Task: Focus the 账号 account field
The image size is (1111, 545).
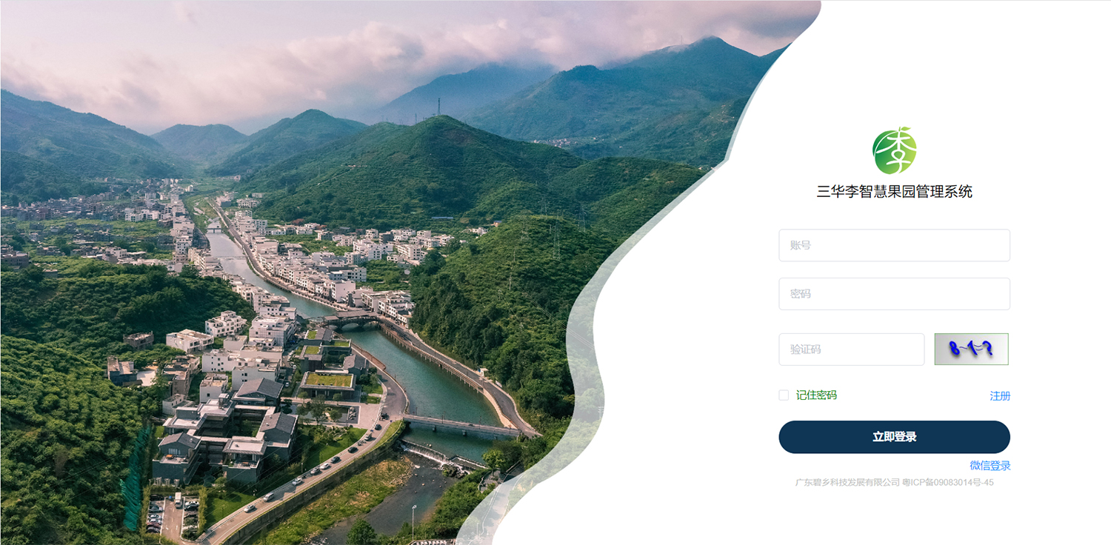Action: [x=894, y=245]
